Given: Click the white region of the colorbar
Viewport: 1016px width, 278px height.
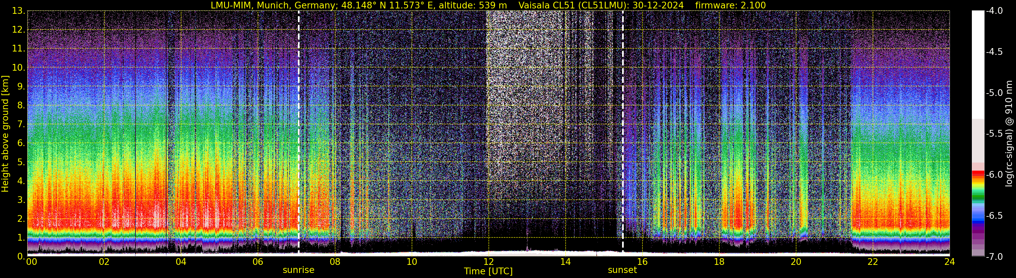Looking at the screenshot, I should (978, 65).
